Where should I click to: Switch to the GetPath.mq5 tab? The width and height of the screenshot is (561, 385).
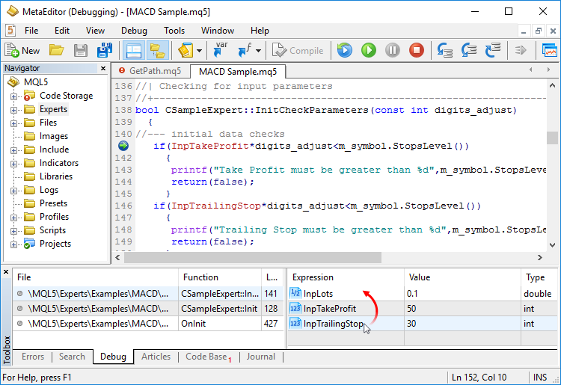pos(150,71)
